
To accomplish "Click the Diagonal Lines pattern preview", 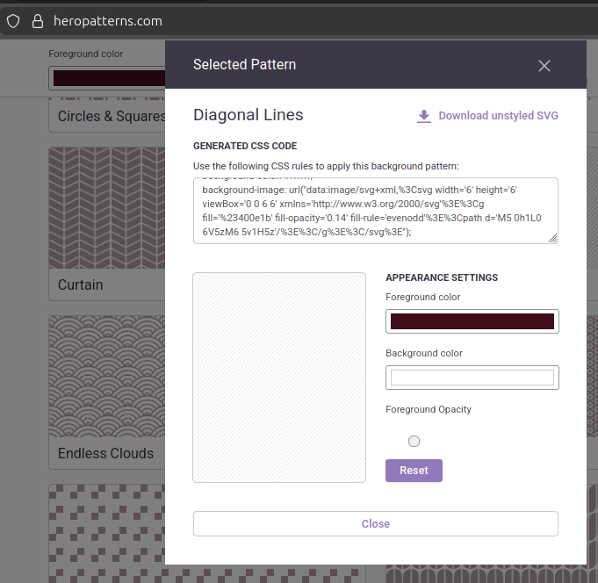I will (x=279, y=378).
